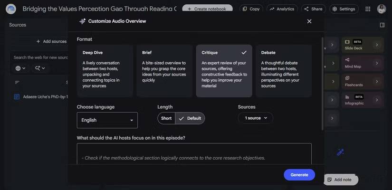
Task: Click the Share button
Action: [x=313, y=9]
